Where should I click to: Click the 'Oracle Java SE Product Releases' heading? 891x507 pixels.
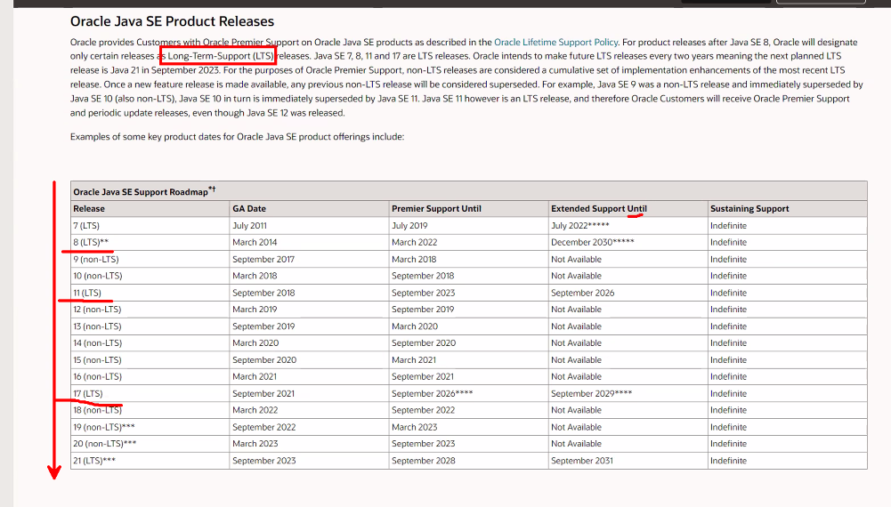pos(172,21)
